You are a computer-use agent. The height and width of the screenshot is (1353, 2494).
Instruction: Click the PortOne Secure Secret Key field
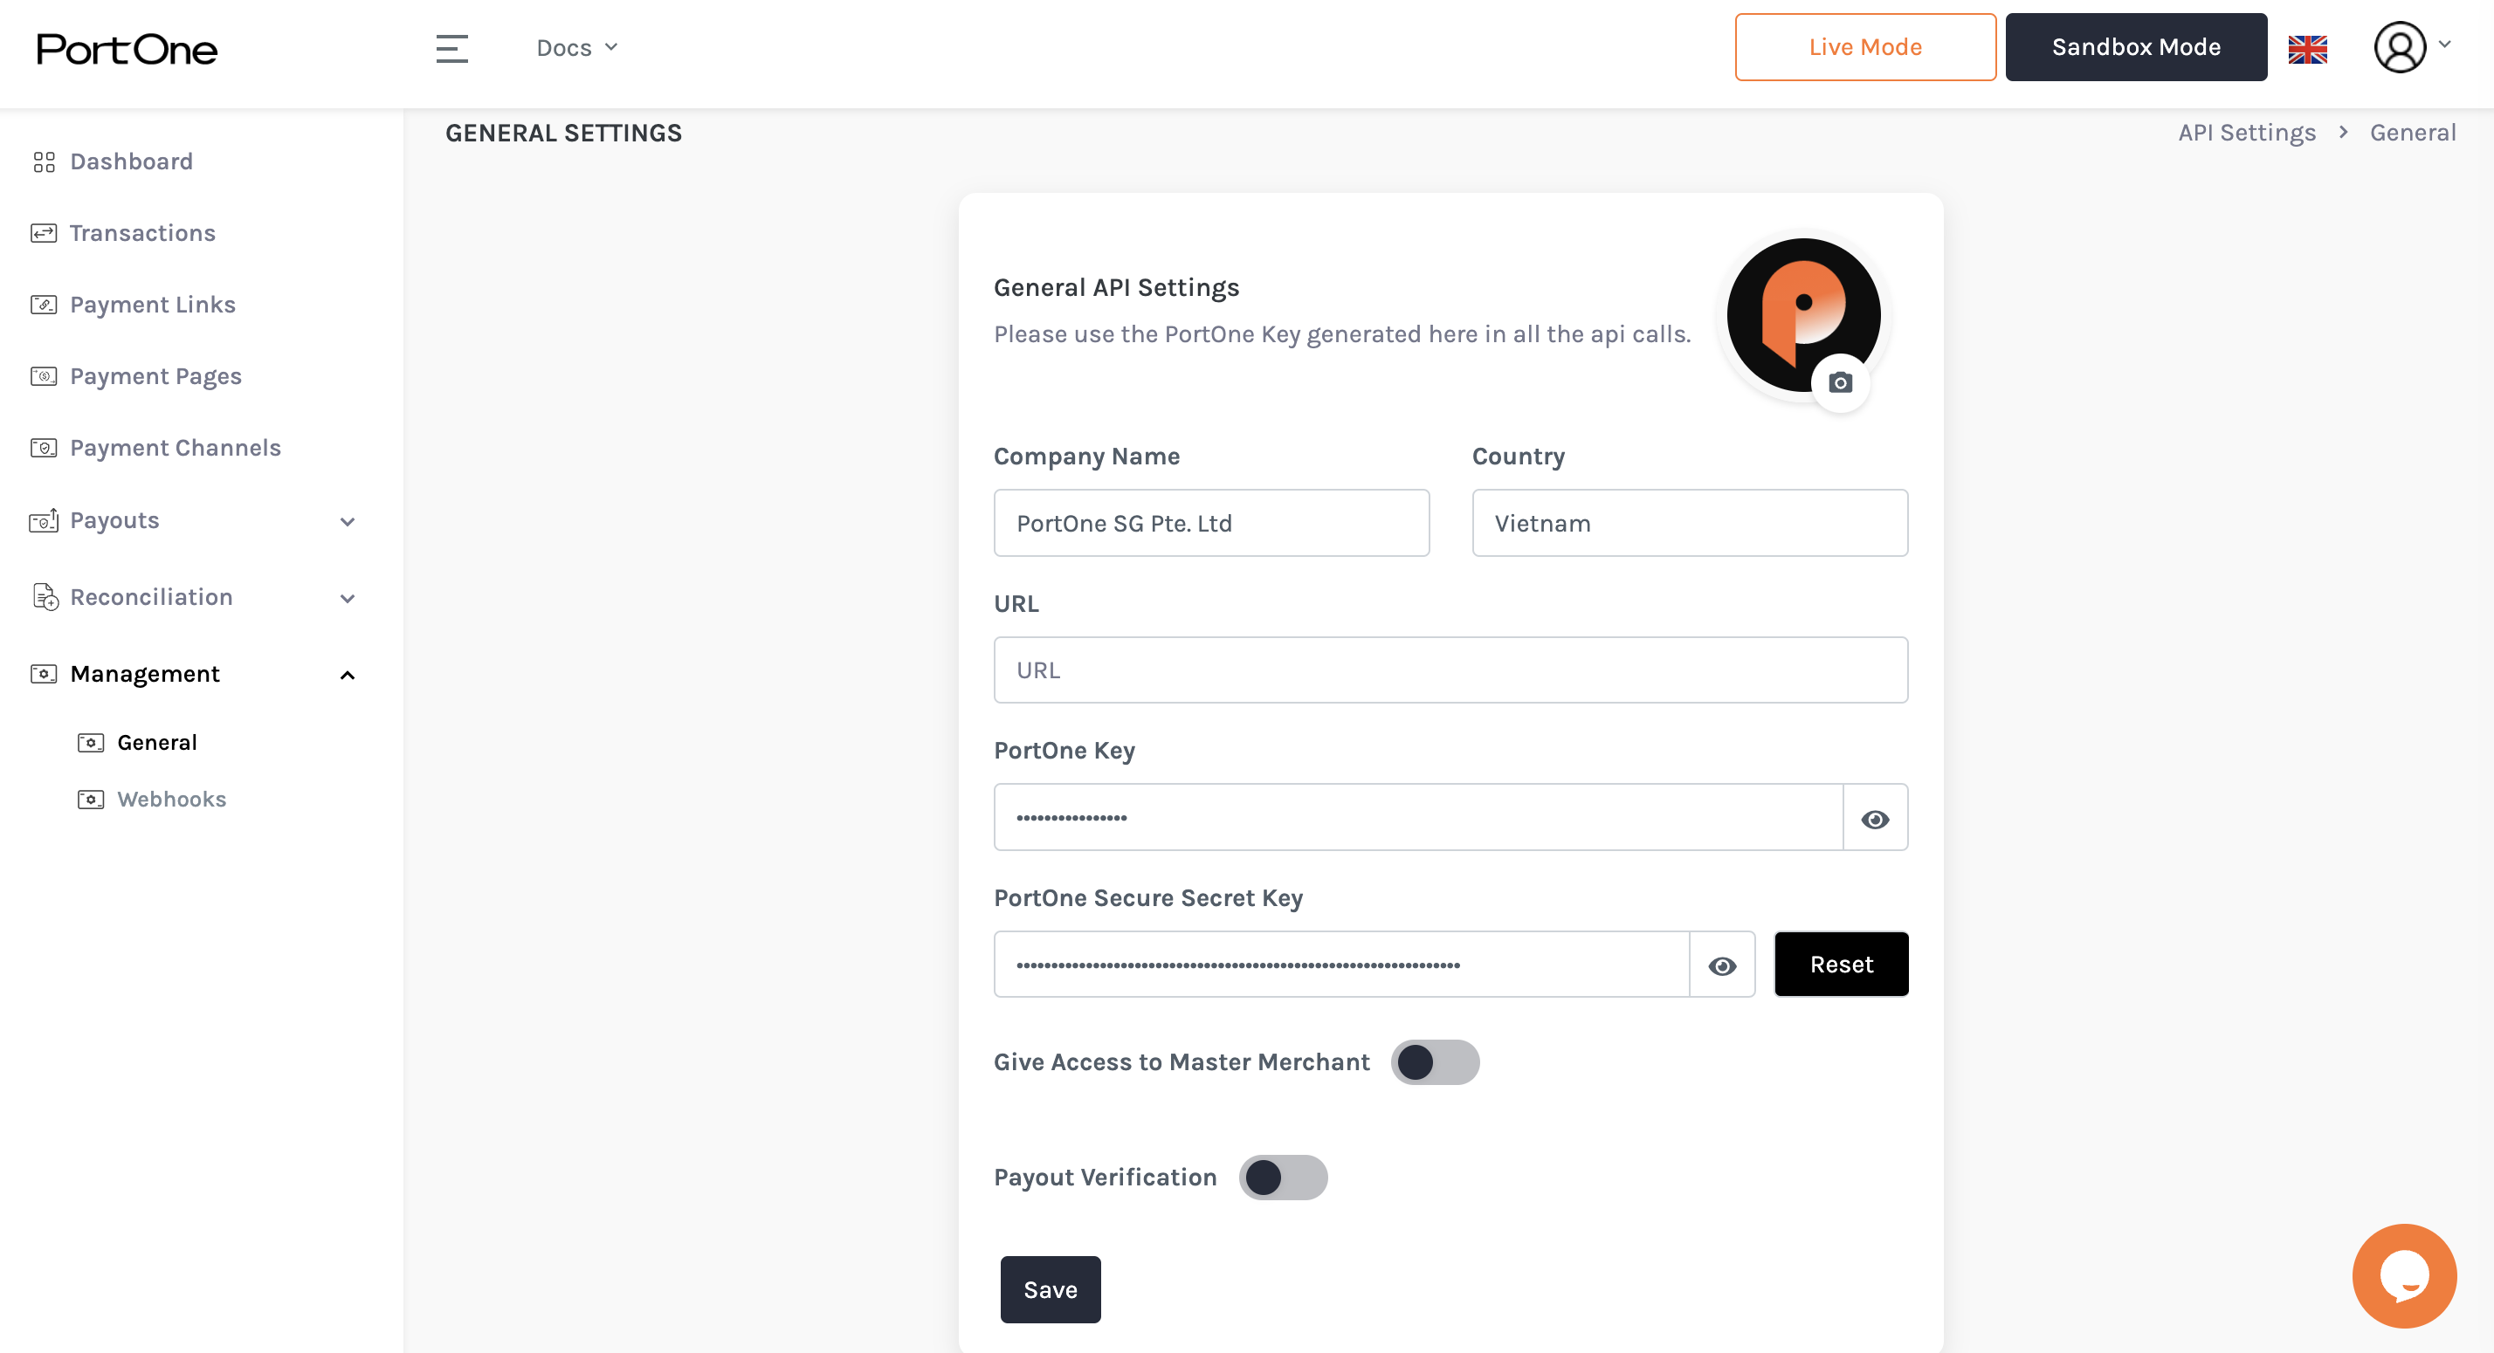[1341, 964]
